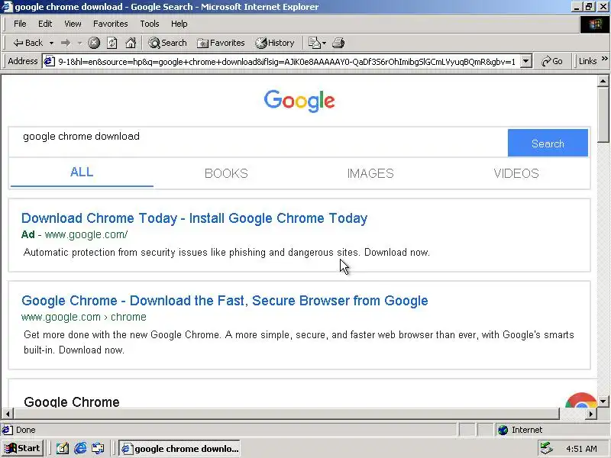Image resolution: width=611 pixels, height=458 pixels.
Task: Click the www.google.com › chrome URL text
Action: pyautogui.click(x=84, y=317)
